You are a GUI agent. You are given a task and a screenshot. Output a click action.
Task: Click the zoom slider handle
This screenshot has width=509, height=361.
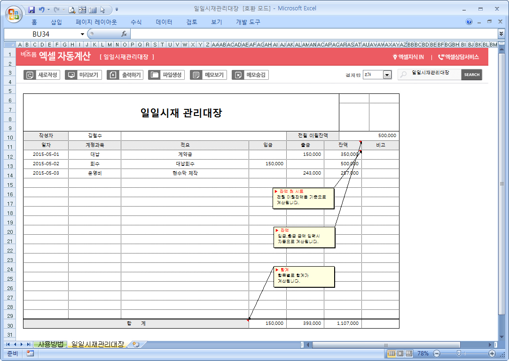[459, 353]
